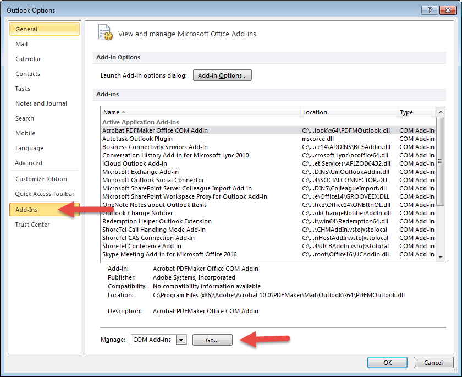Select iCloud Outlook Add-in entry
Viewport: 462px width, 377px height.
click(x=135, y=163)
